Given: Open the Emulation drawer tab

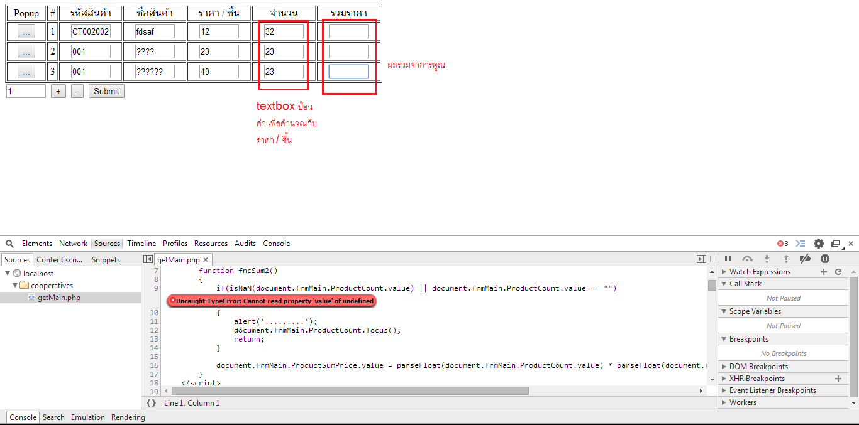Looking at the screenshot, I should tap(88, 417).
